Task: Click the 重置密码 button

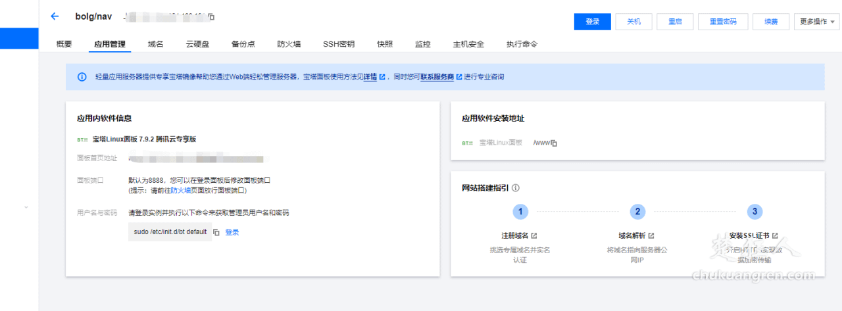Action: 722,22
